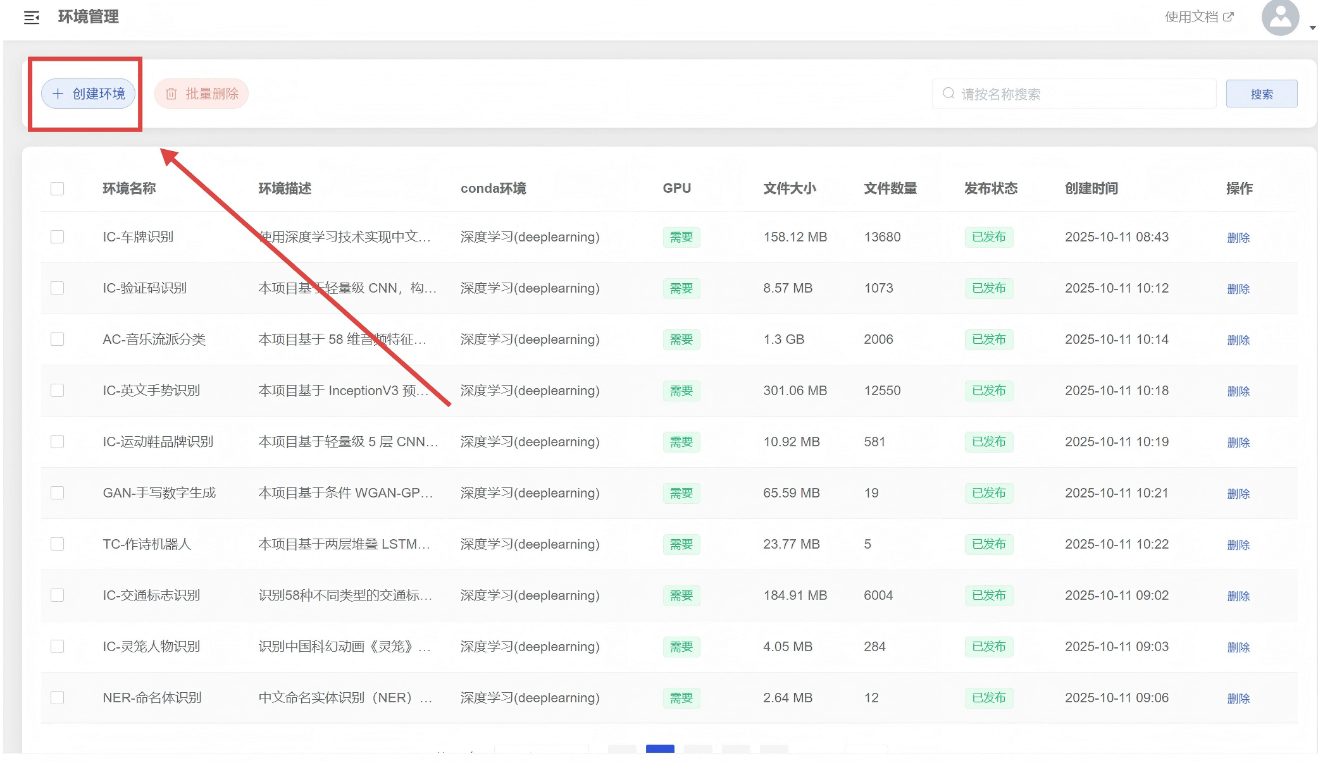
Task: Click the 已发布 tag of TC-作诗机器人
Action: (x=988, y=544)
